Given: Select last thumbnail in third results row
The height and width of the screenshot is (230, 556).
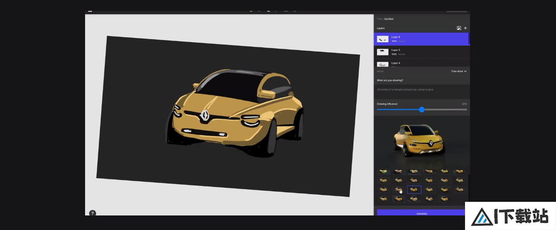Looking at the screenshot, I should coord(460,190).
